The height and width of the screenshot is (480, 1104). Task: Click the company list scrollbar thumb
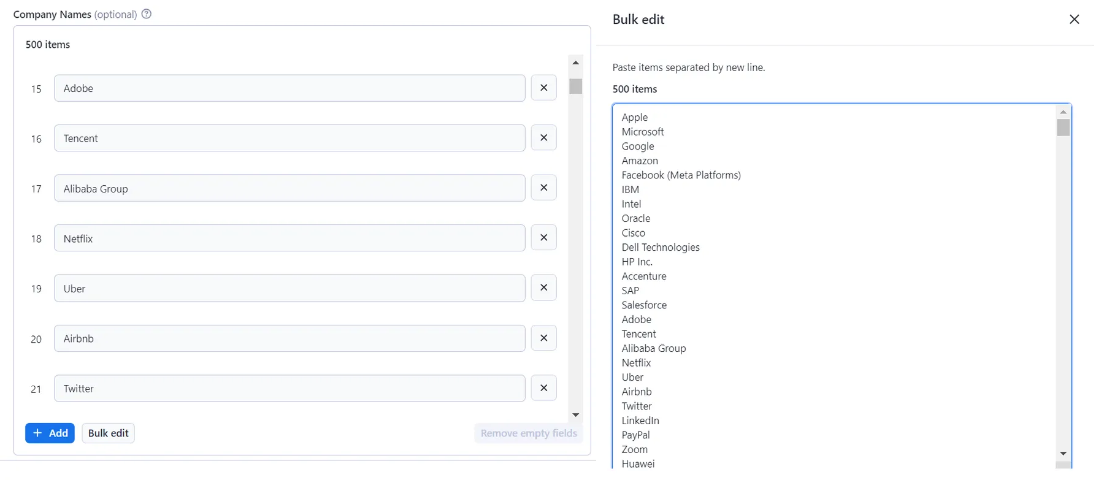point(575,86)
